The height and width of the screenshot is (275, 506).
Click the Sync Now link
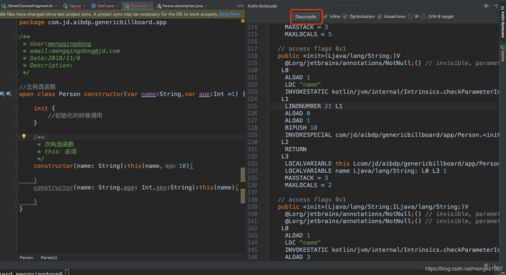229,14
